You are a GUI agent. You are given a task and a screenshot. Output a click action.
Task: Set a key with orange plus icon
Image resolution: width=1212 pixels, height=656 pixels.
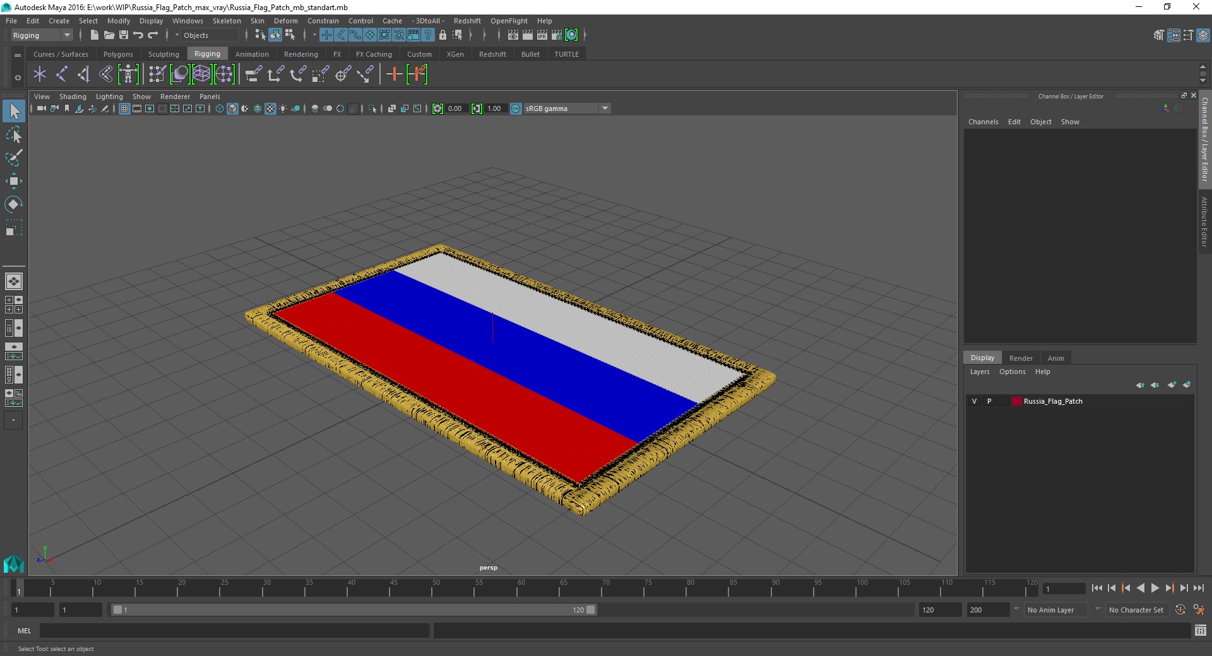[x=394, y=74]
